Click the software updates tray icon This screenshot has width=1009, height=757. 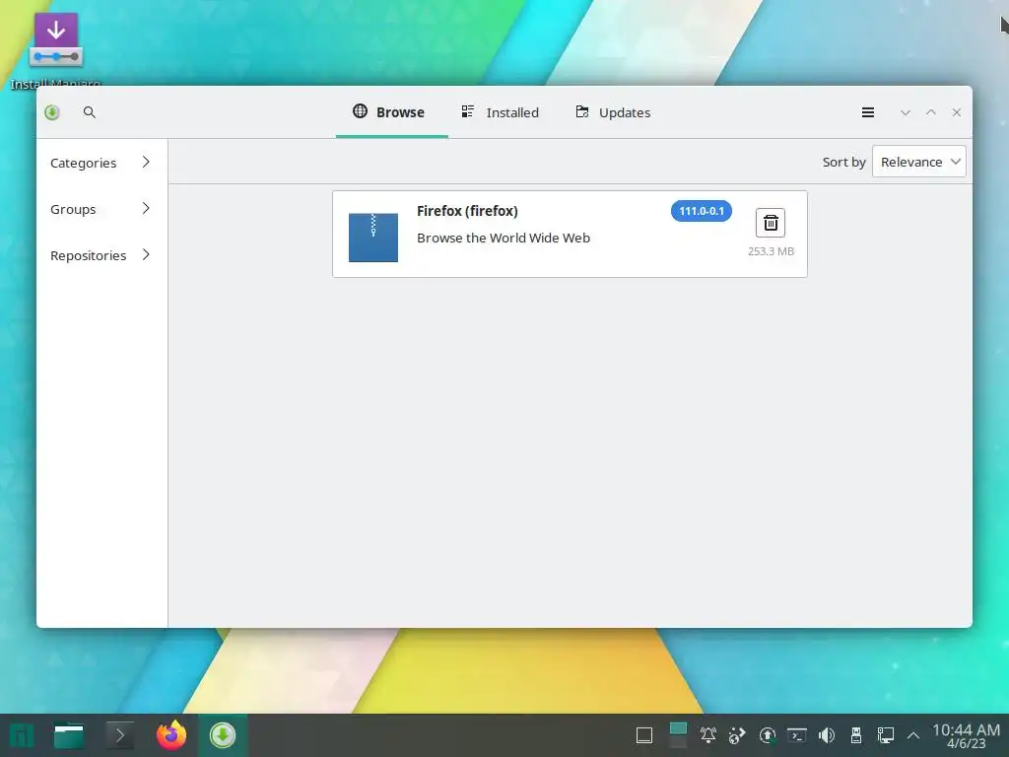[x=767, y=735]
